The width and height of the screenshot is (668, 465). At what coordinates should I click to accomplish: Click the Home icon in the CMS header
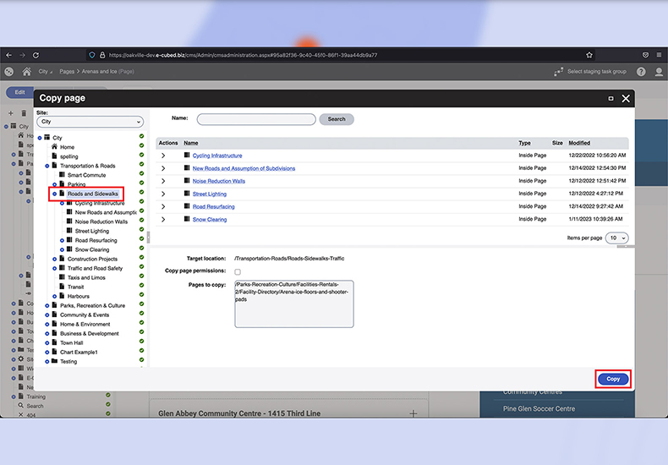27,73
